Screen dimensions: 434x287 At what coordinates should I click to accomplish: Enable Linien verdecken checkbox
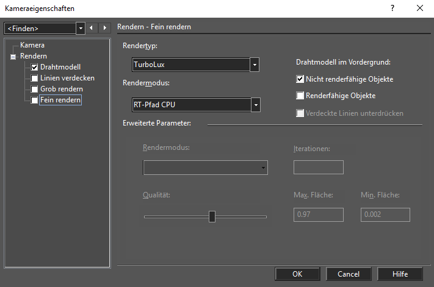pyautogui.click(x=34, y=78)
